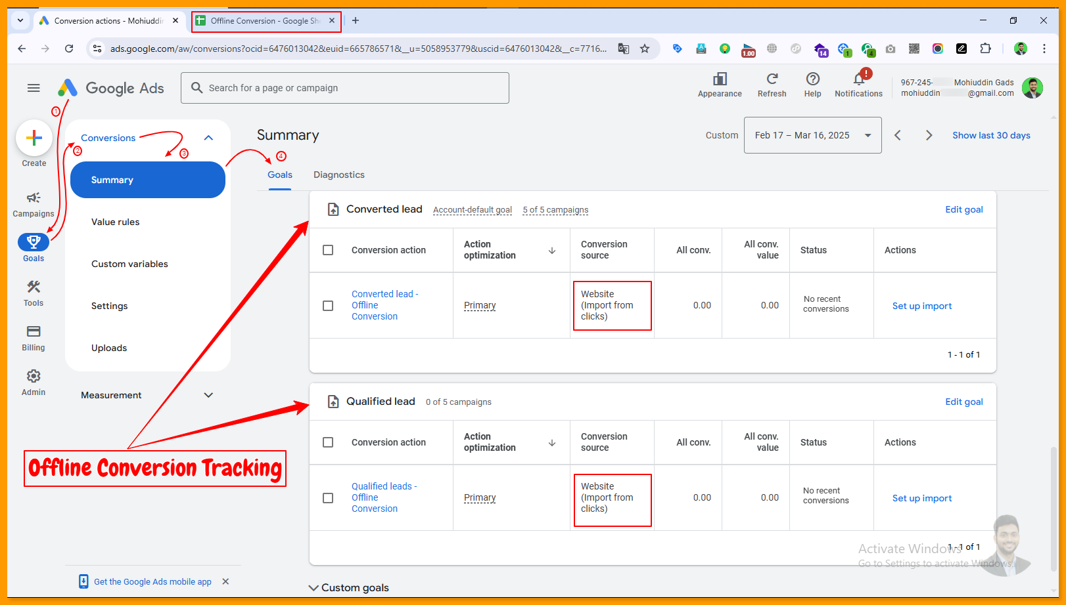1066x605 pixels.
Task: Check the Converted lead - Offline Conversion checkbox
Action: 328,306
